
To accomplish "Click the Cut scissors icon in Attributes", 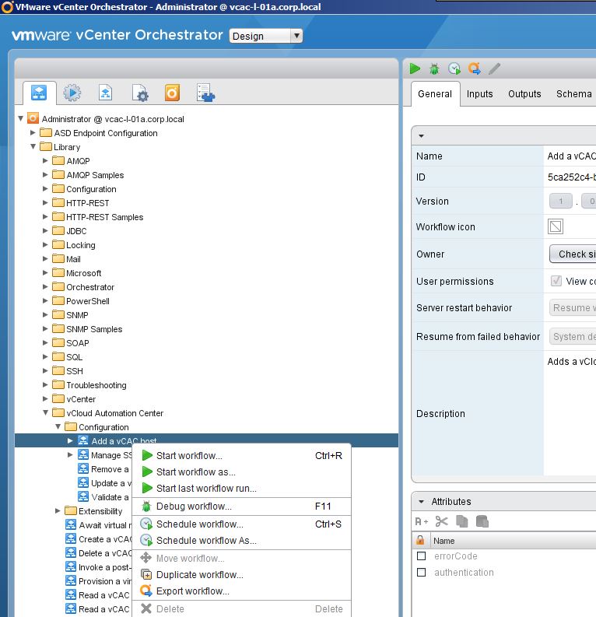I will point(442,522).
